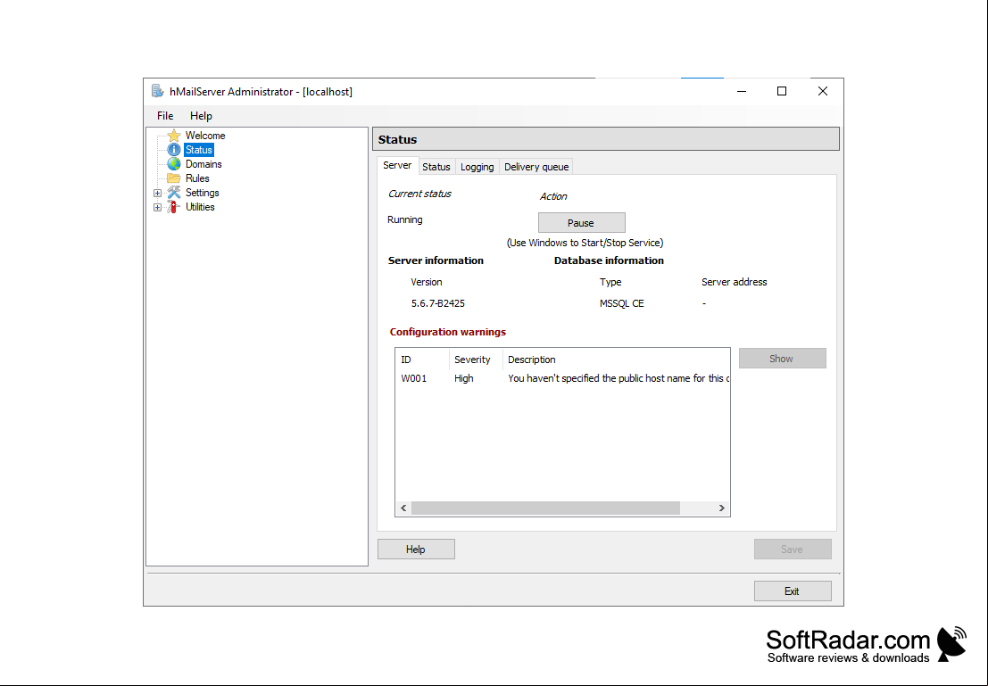
Task: Click the Configuration warnings heading
Action: tap(448, 332)
